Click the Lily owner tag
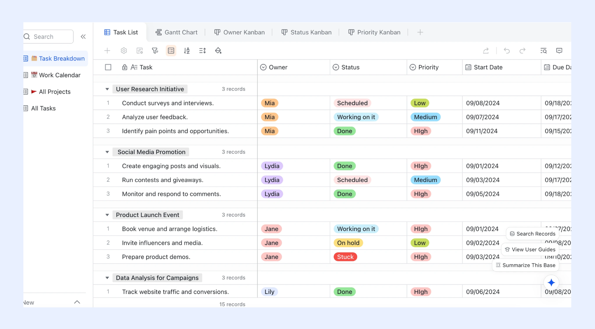 269,292
